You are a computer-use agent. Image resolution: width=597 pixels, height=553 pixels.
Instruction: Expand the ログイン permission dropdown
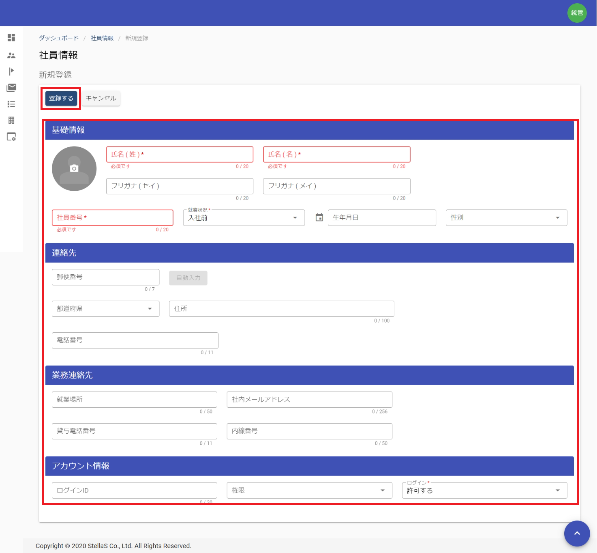point(484,491)
